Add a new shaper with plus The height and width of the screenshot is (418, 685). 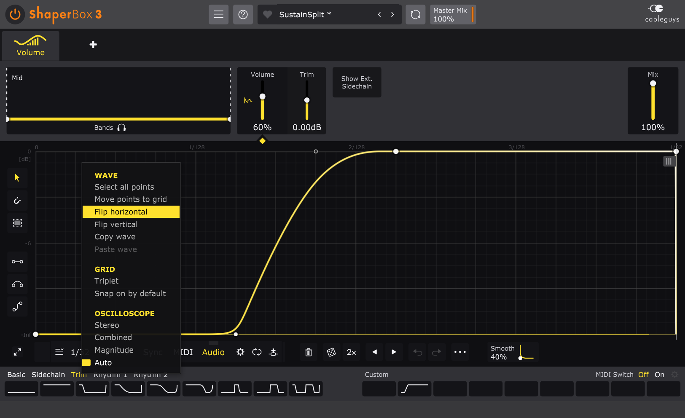pos(93,45)
